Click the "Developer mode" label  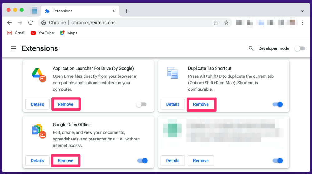click(x=274, y=48)
